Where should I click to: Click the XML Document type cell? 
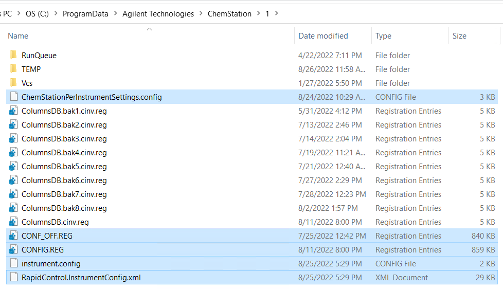pos(402,278)
